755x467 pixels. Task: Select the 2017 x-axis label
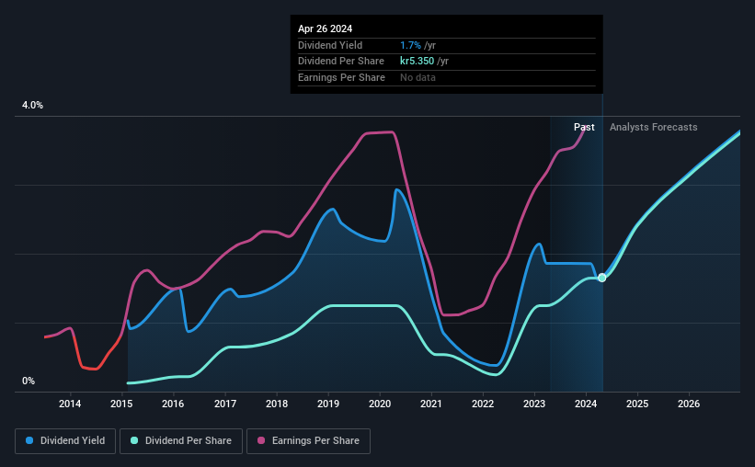(225, 404)
